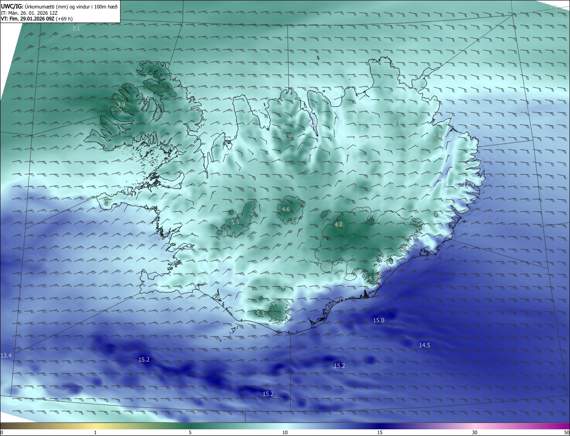Click the pink colorbar segment above 30
Viewport: 570px width, 436px height.
[475, 426]
